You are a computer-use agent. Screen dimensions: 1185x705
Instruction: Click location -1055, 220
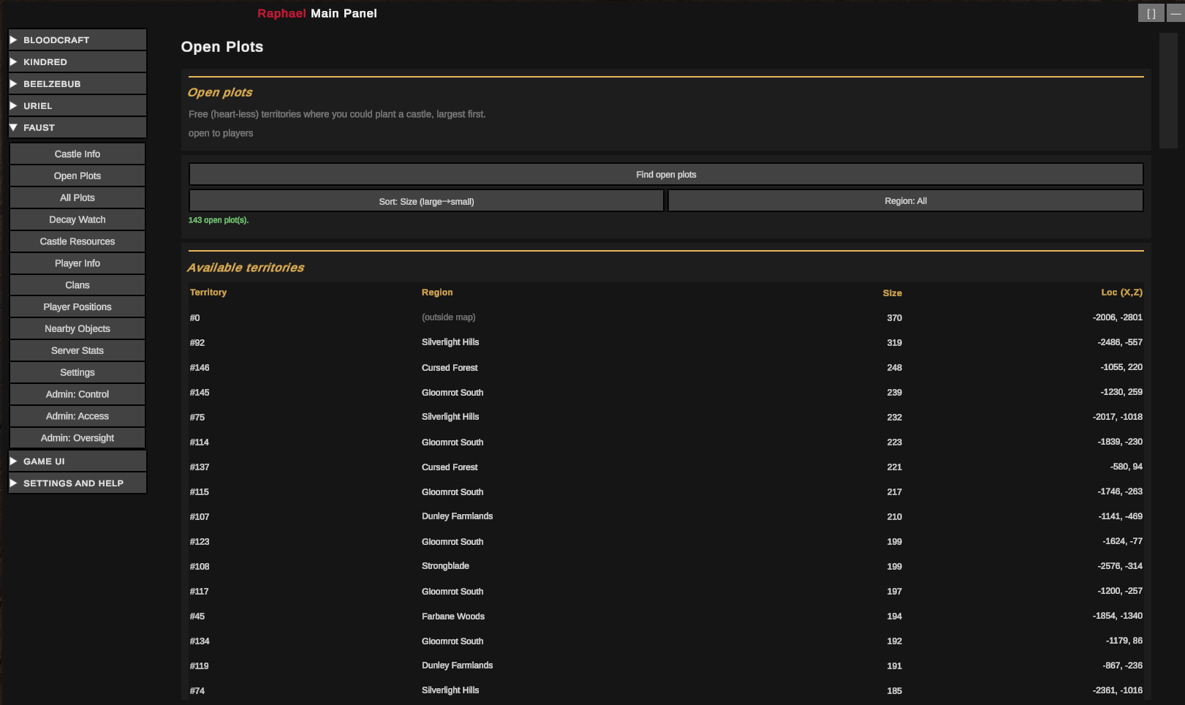point(1122,367)
